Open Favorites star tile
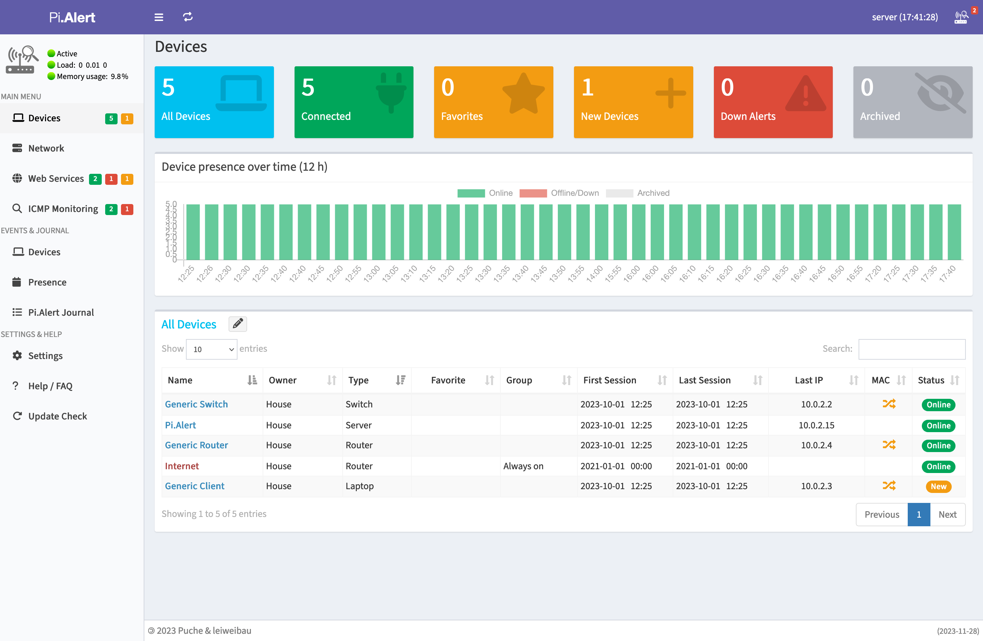983x641 pixels. point(493,102)
